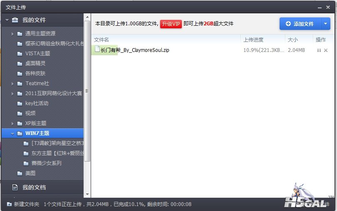Click the red 升级VIP button

[171, 24]
